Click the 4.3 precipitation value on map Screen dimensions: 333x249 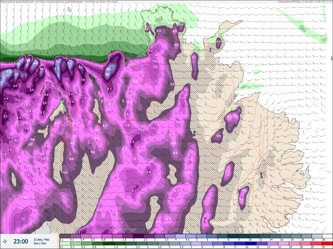tap(16, 74)
